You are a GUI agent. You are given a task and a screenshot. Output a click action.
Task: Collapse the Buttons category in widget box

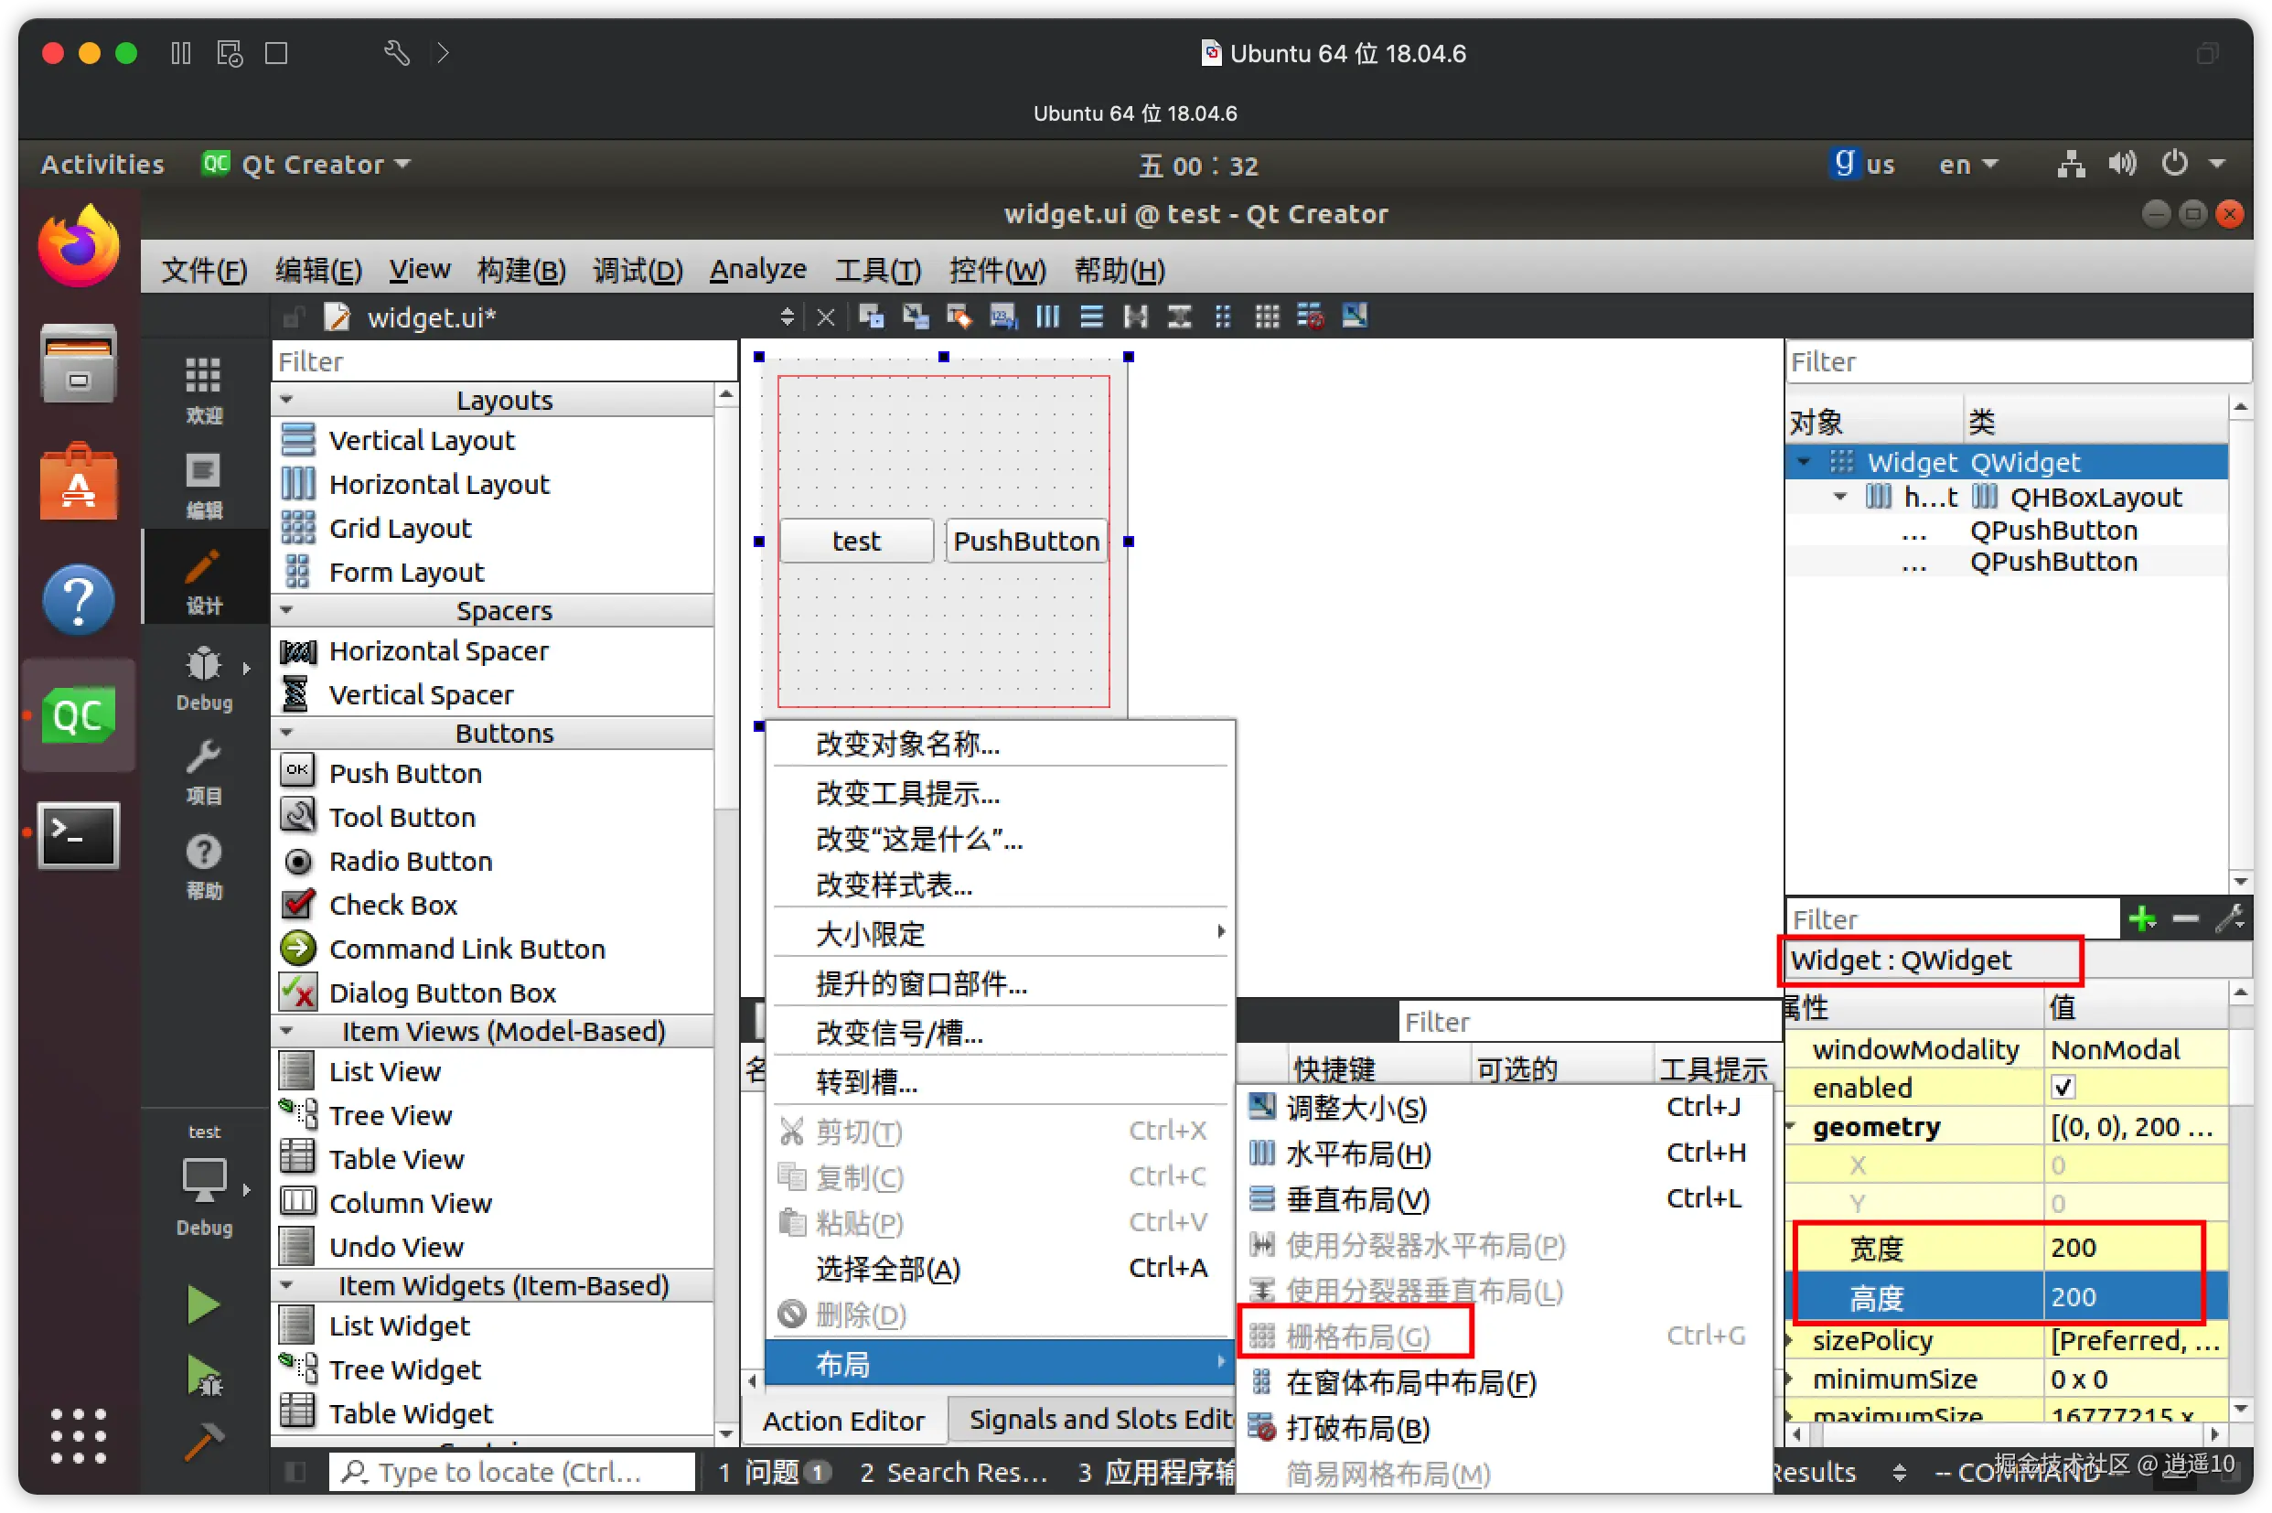286,734
